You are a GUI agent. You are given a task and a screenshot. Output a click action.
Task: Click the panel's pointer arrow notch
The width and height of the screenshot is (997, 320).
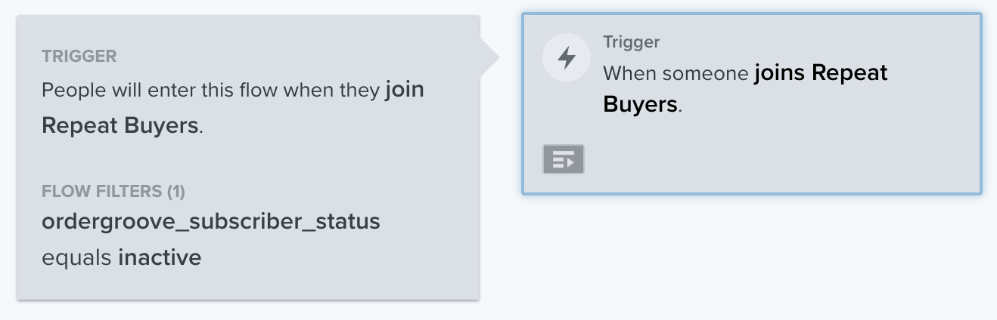click(489, 58)
